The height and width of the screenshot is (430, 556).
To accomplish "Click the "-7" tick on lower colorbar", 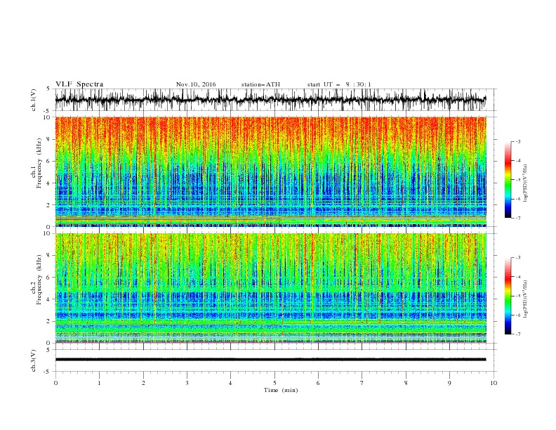I will point(517,334).
